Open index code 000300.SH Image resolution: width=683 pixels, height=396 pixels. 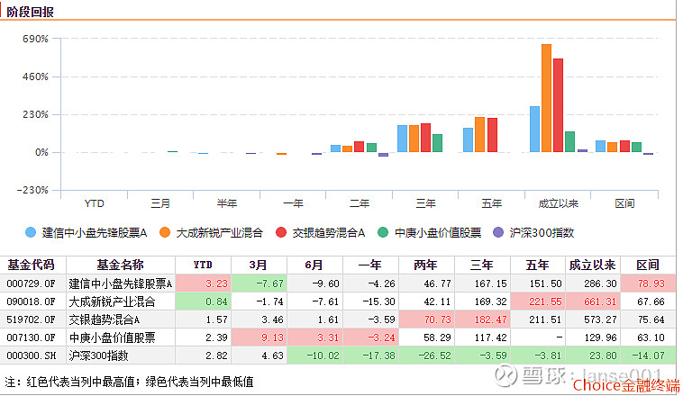point(31,355)
